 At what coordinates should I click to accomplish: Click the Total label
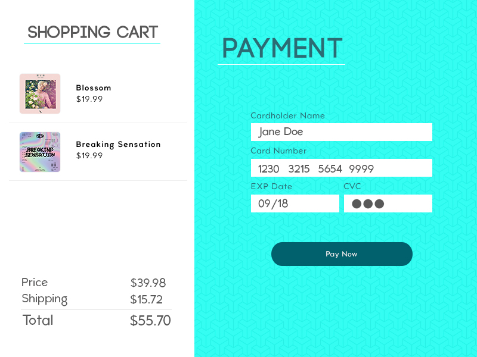click(38, 320)
